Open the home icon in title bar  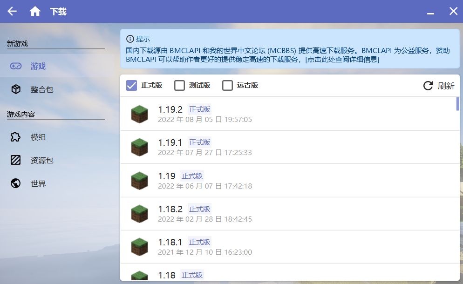click(x=35, y=11)
